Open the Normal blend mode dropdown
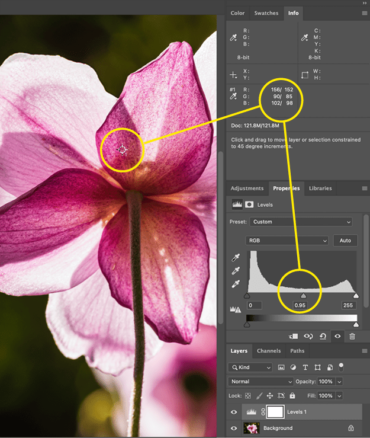Image resolution: width=370 pixels, height=438 pixels. [261, 382]
